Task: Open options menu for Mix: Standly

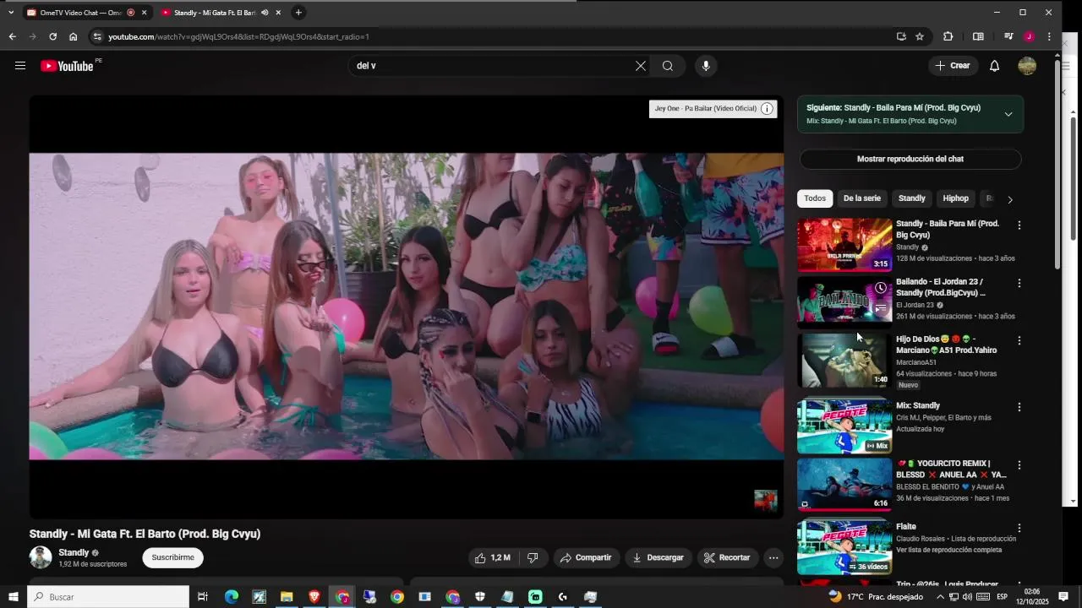Action: point(1019,407)
